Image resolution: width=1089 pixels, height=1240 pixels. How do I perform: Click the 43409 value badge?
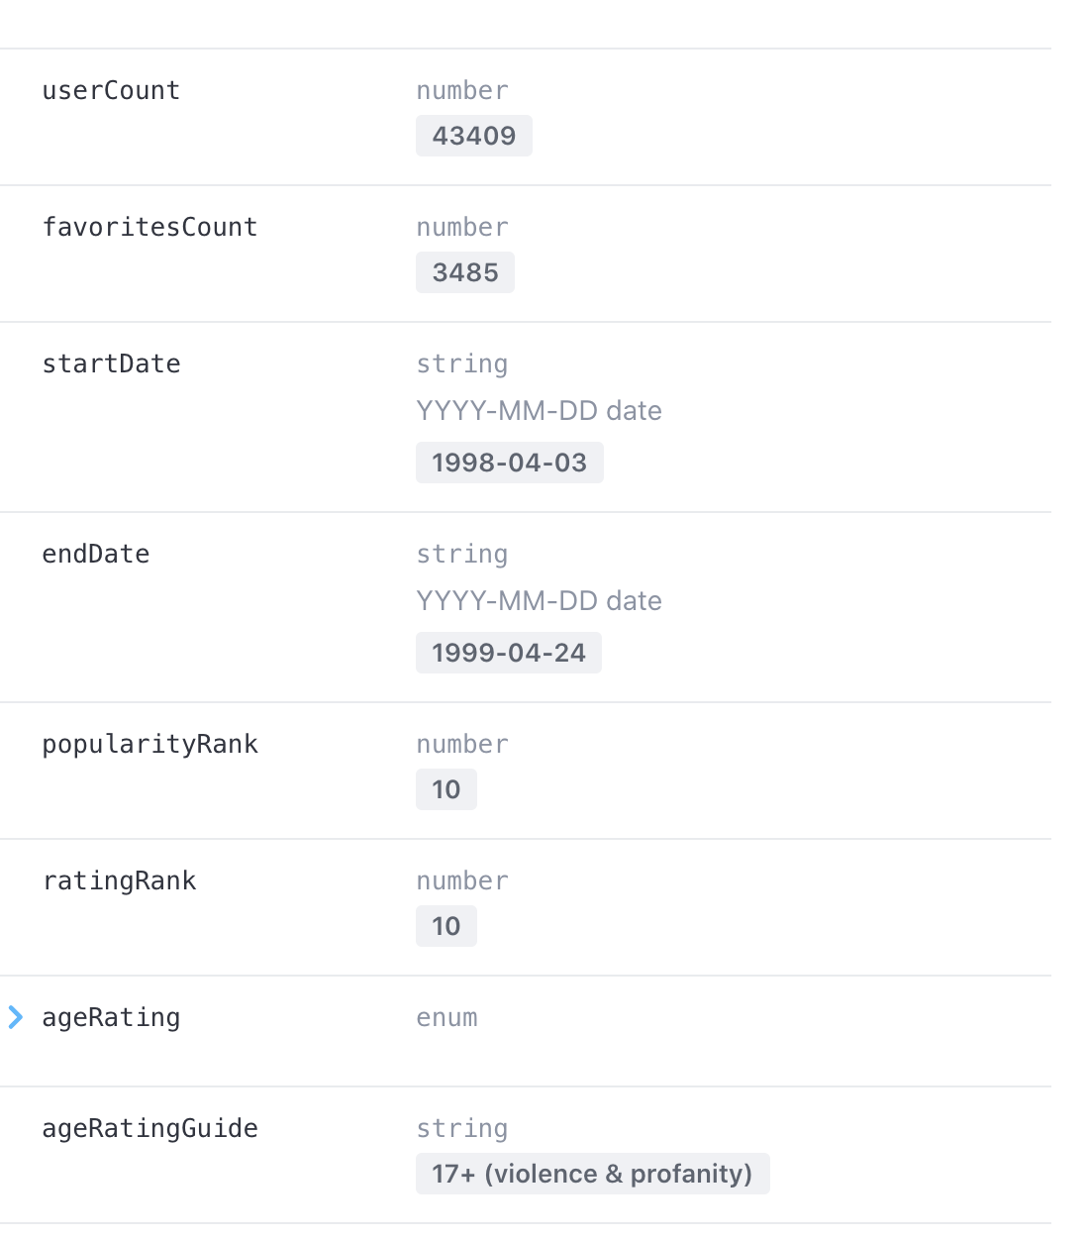tap(473, 136)
